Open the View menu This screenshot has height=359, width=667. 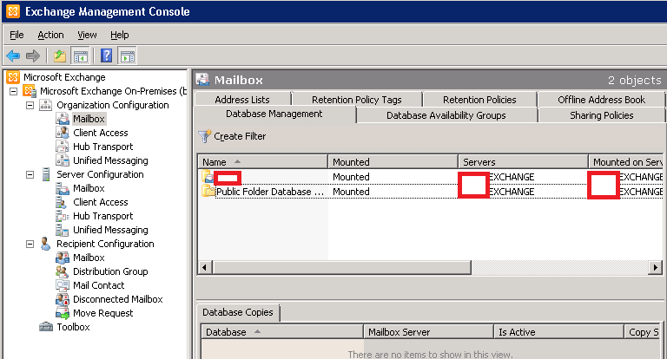pyautogui.click(x=87, y=35)
